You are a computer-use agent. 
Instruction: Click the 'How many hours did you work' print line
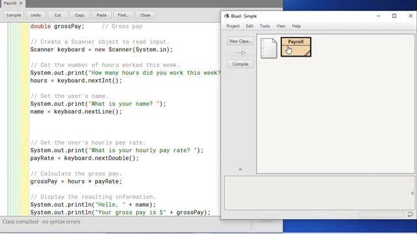pyautogui.click(x=125, y=73)
